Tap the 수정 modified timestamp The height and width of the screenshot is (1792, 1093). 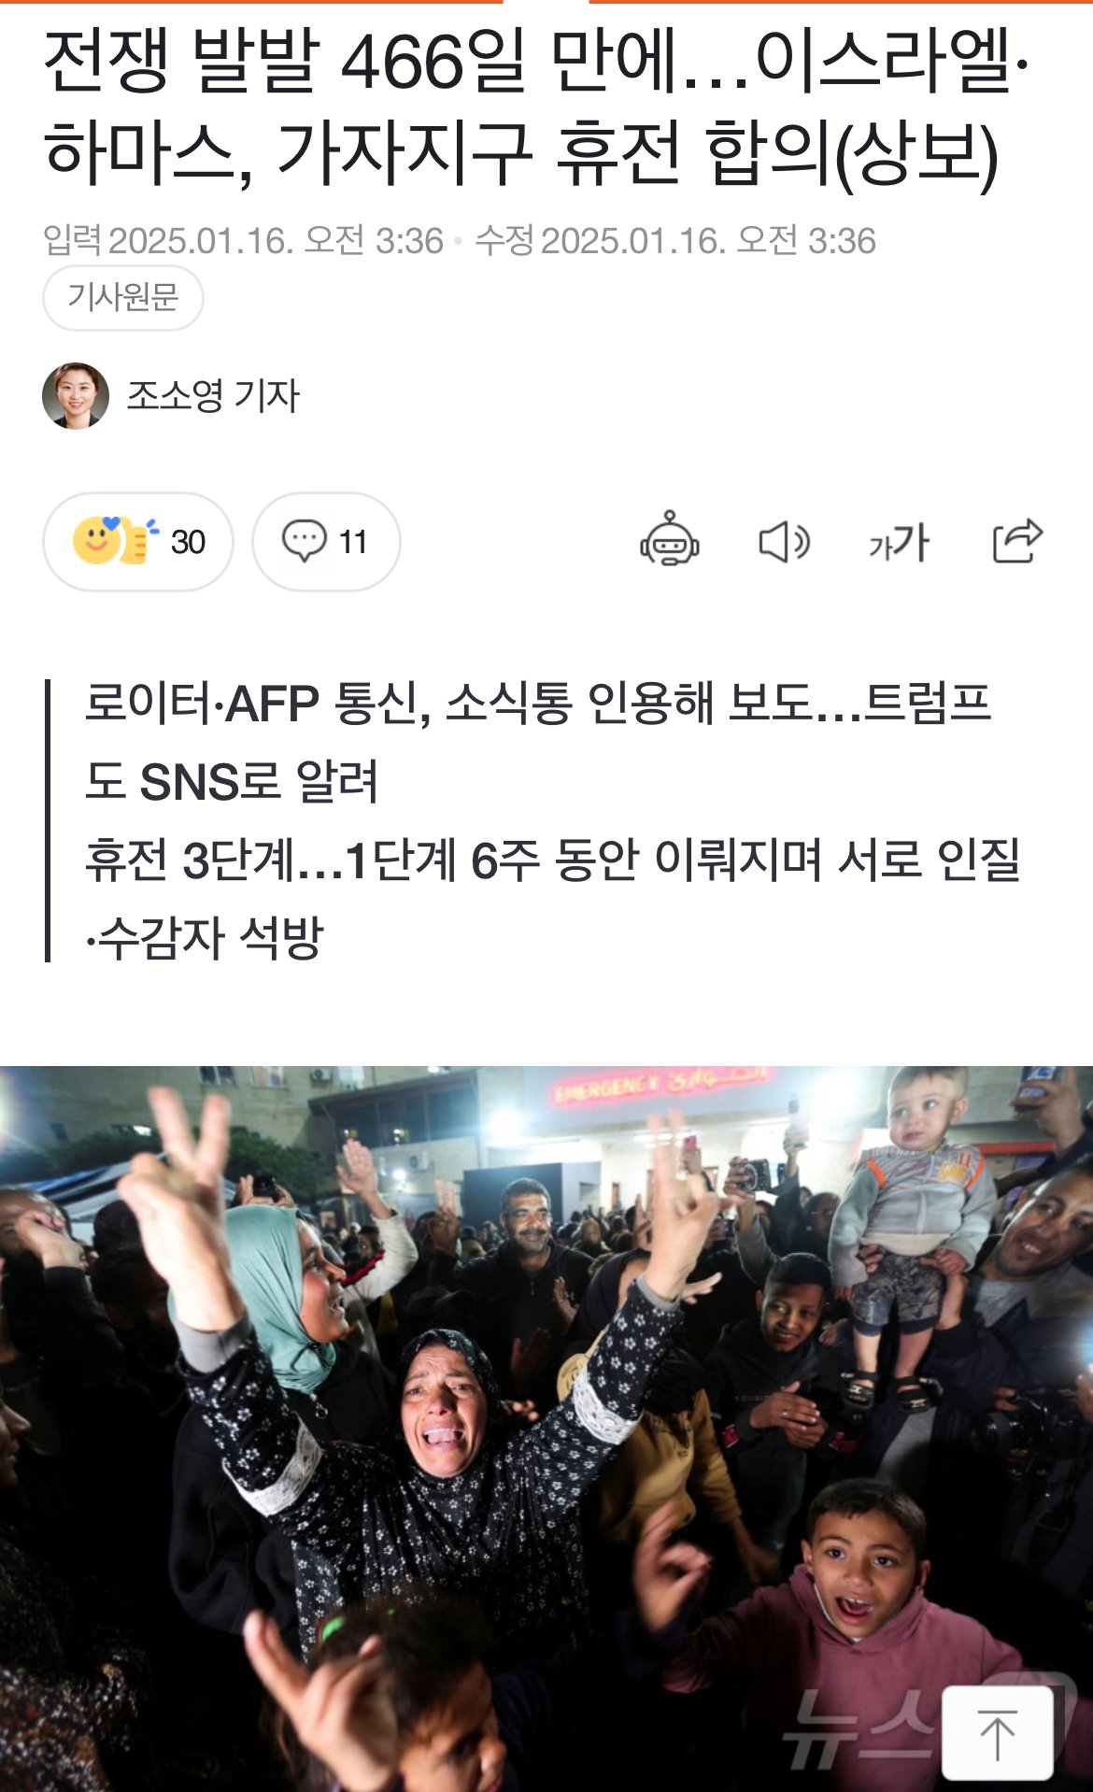click(675, 241)
